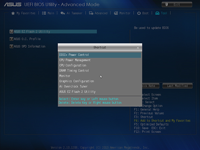The height and width of the screenshot is (150, 200).
Task: Click the Quick Note button
Action: (x=151, y=86)
